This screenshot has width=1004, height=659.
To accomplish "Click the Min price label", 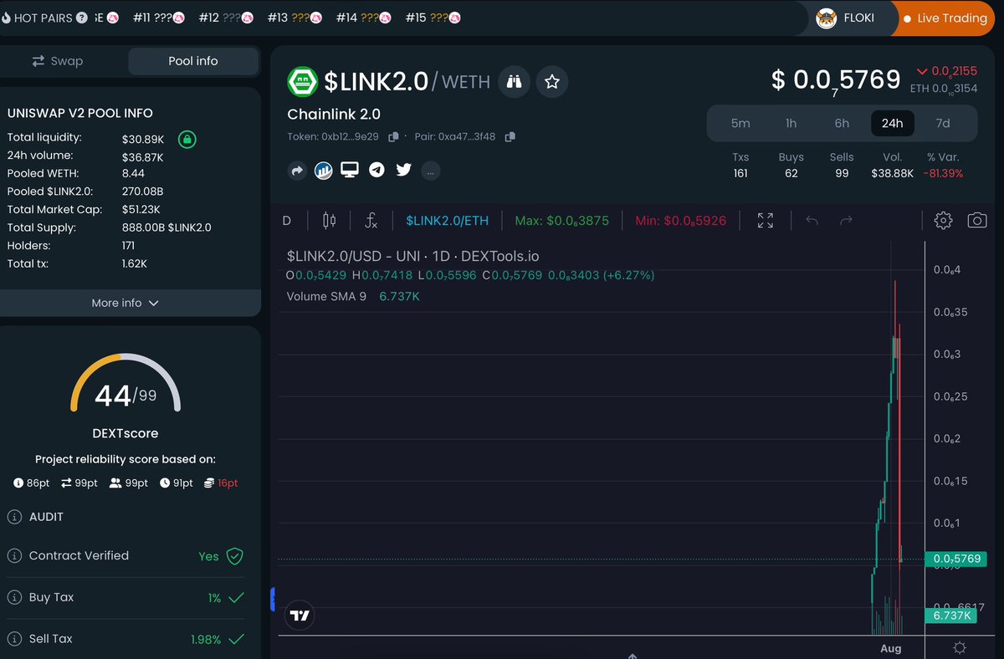I will [x=681, y=221].
